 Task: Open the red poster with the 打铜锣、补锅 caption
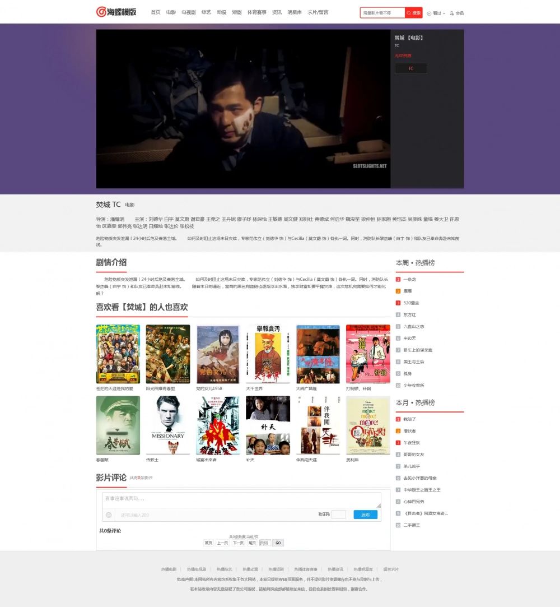tap(368, 354)
